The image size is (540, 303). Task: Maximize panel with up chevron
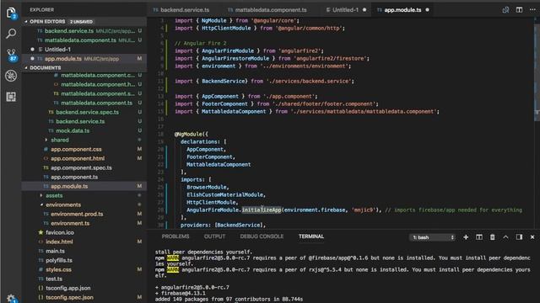[505, 237]
